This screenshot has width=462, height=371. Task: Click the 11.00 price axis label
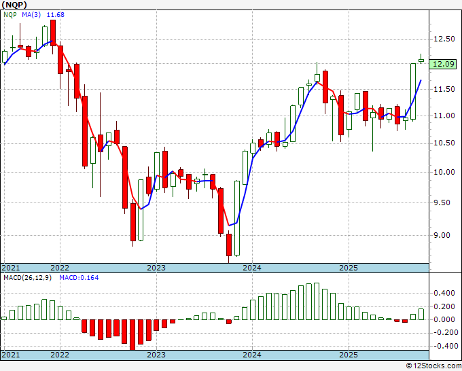[x=444, y=116]
